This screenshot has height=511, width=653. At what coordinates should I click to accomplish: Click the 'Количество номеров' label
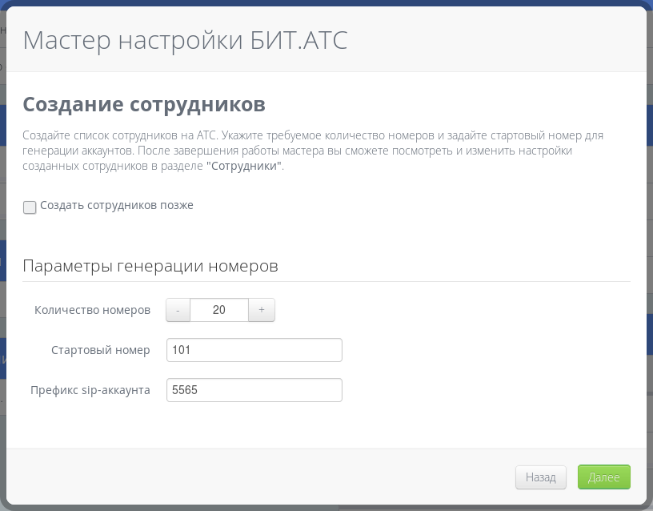(x=92, y=310)
